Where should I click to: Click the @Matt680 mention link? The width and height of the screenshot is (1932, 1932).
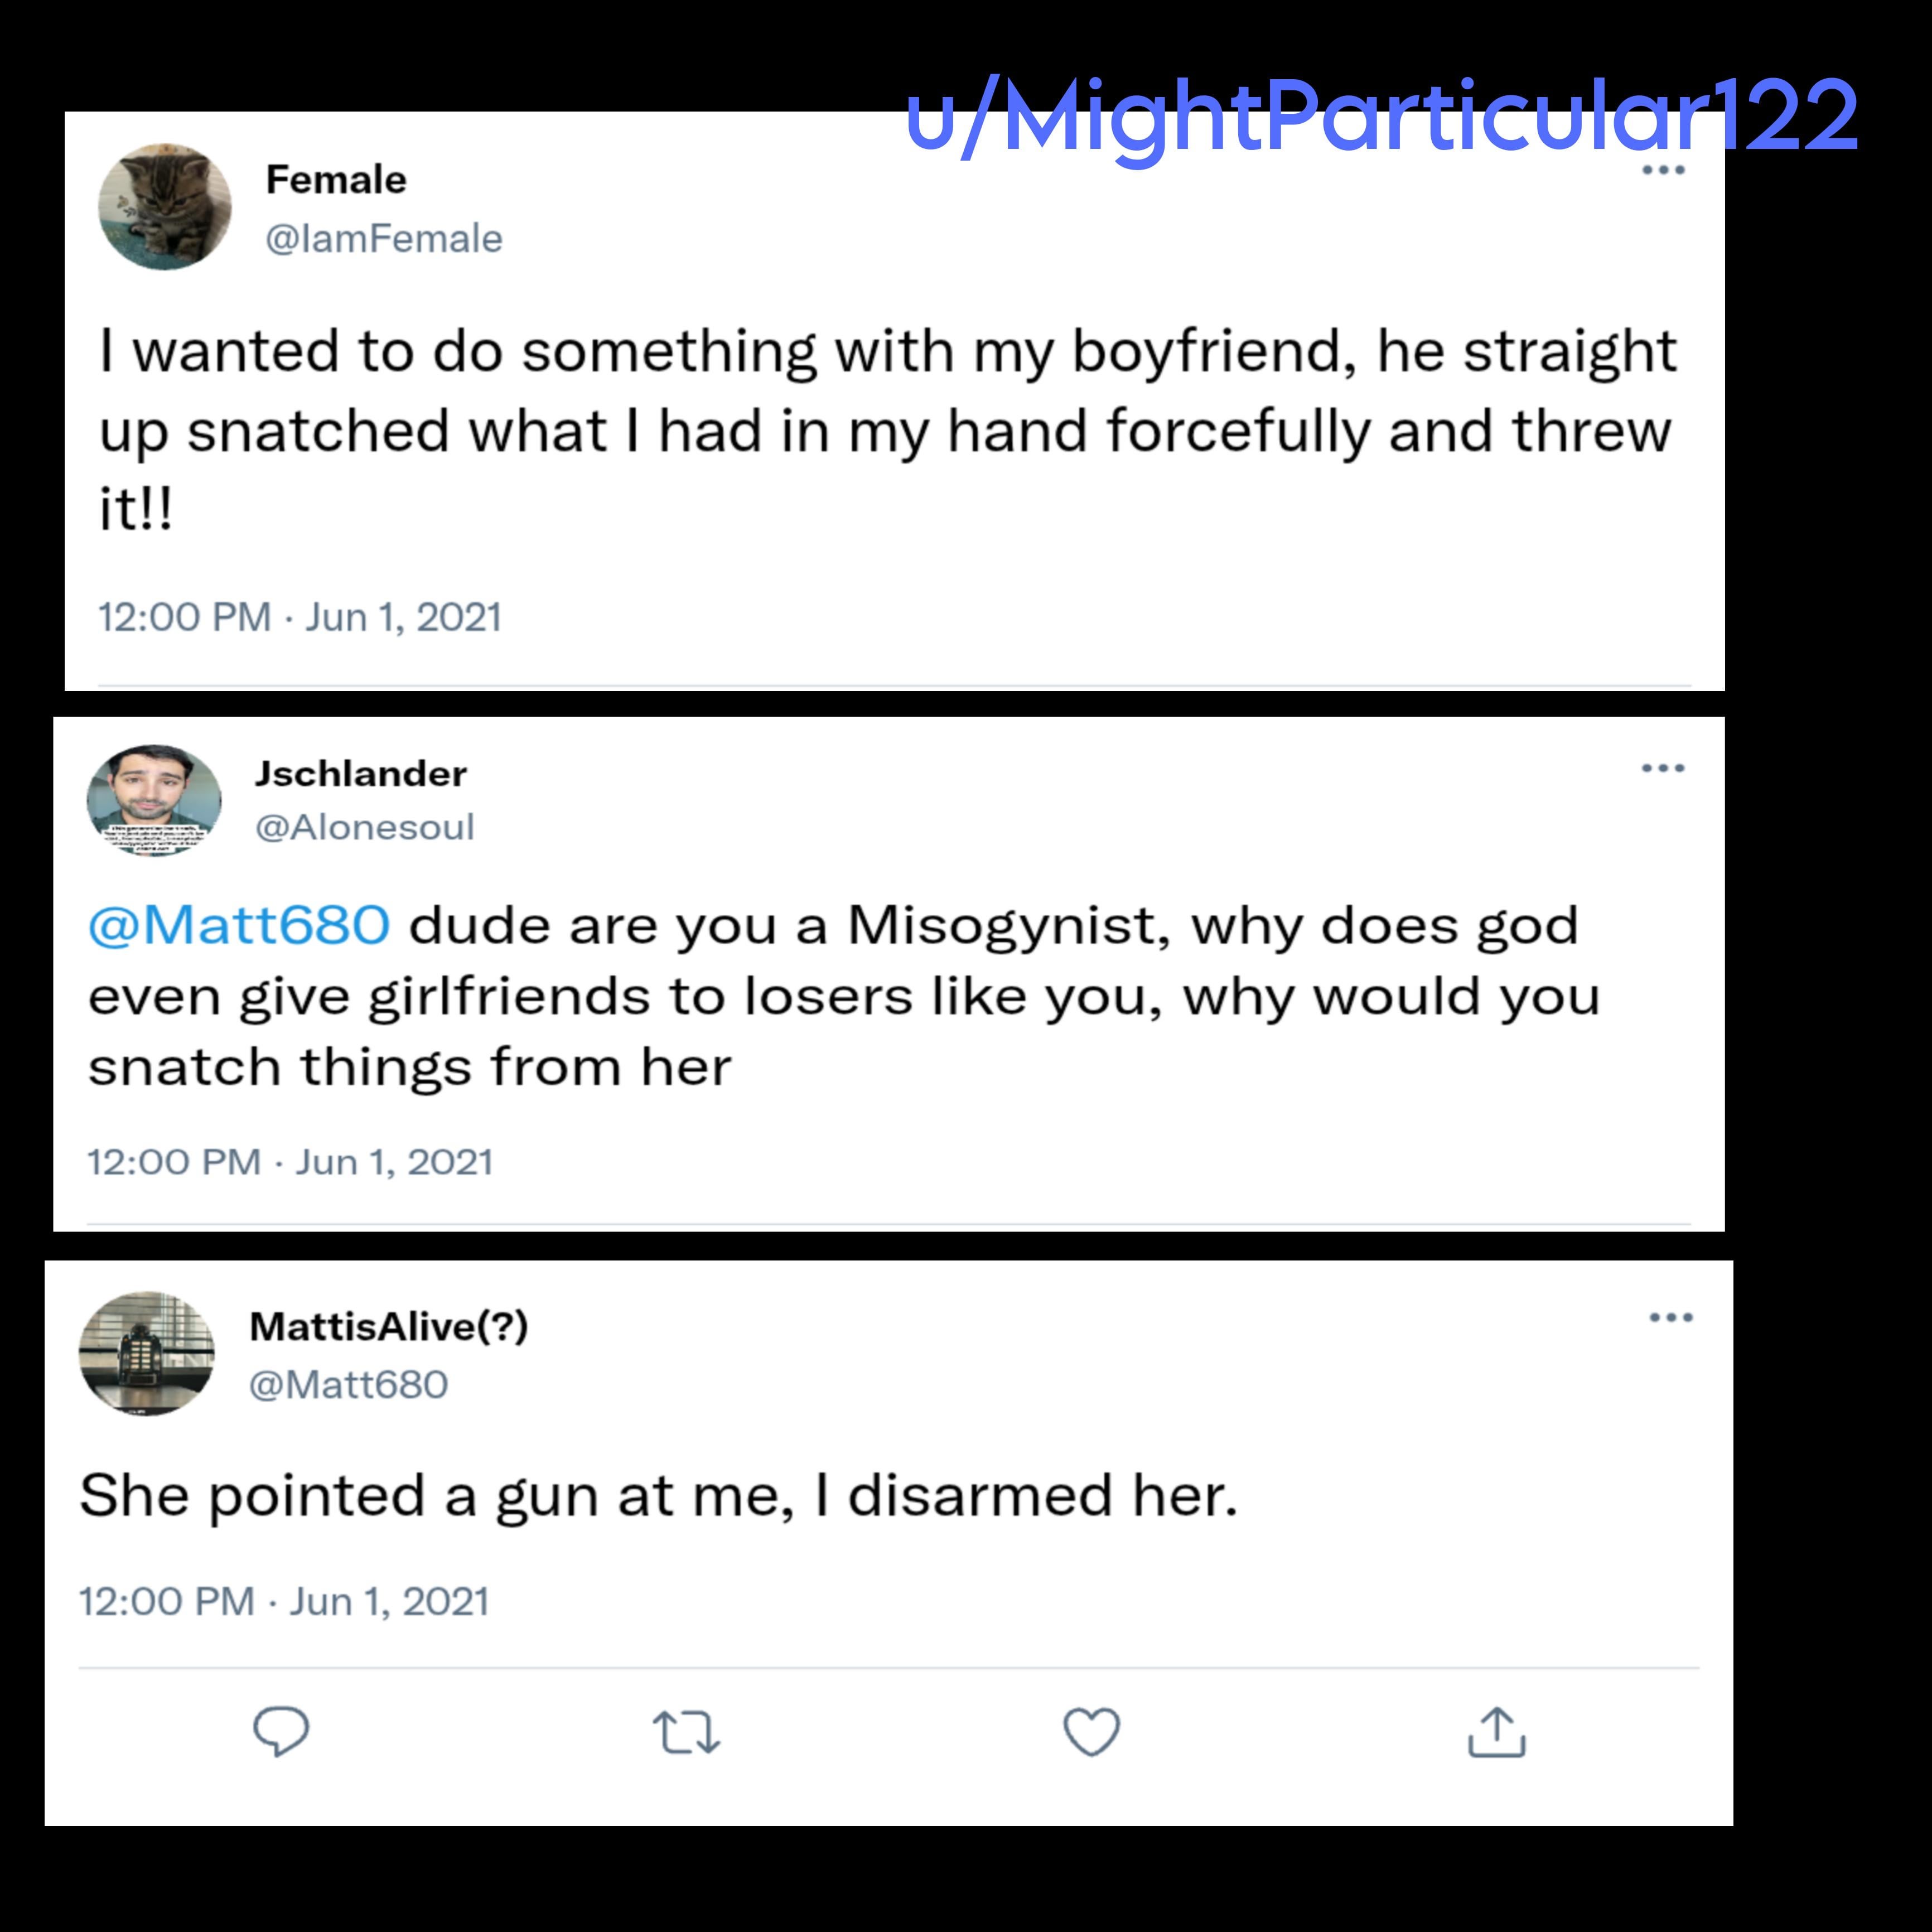239,925
